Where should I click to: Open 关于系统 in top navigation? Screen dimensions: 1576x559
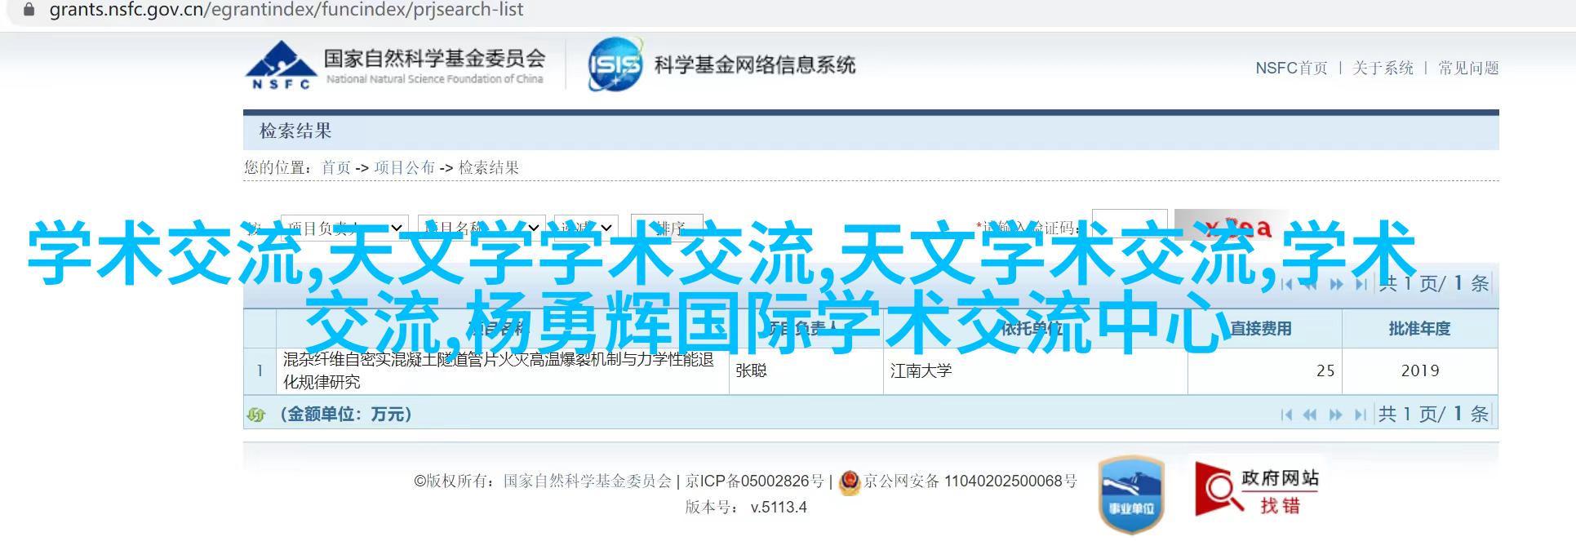tap(1383, 69)
